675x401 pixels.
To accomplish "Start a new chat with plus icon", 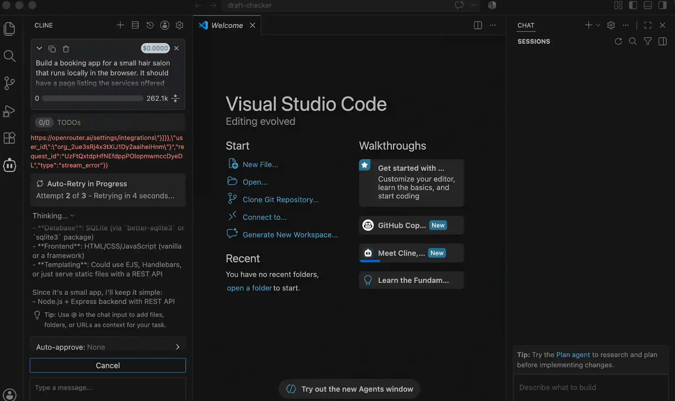I will (588, 25).
